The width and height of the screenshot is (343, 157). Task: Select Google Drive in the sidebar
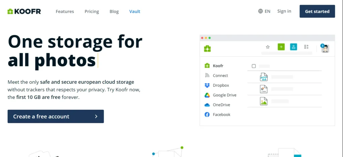220,95
